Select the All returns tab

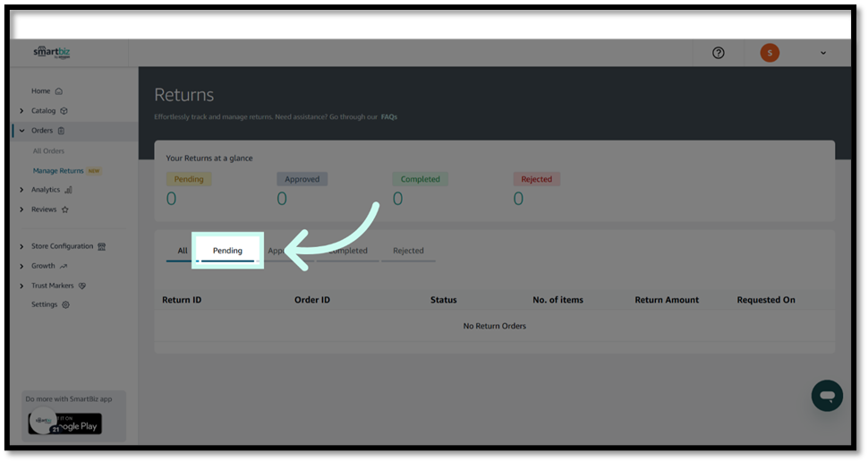point(183,251)
